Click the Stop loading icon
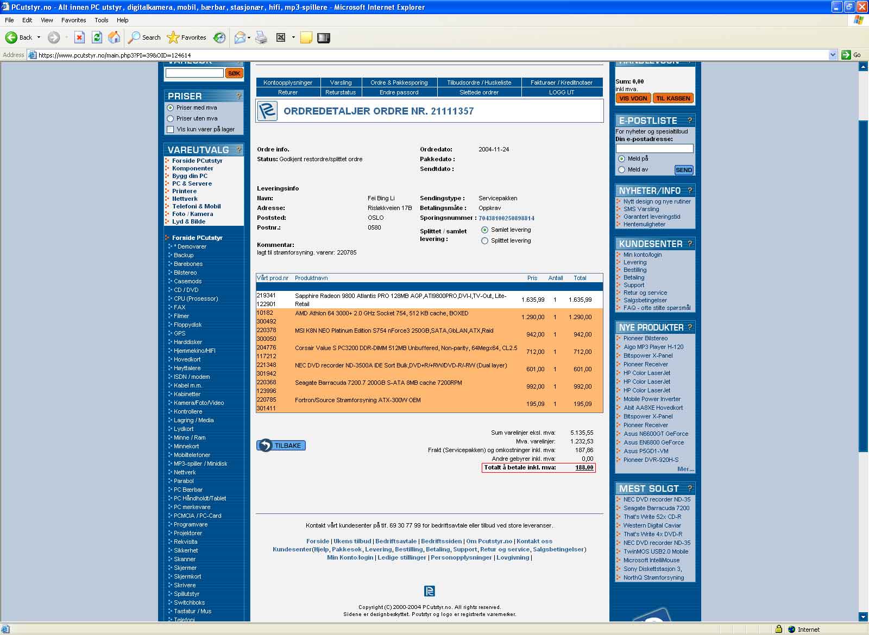The width and height of the screenshot is (869, 635). click(x=79, y=37)
